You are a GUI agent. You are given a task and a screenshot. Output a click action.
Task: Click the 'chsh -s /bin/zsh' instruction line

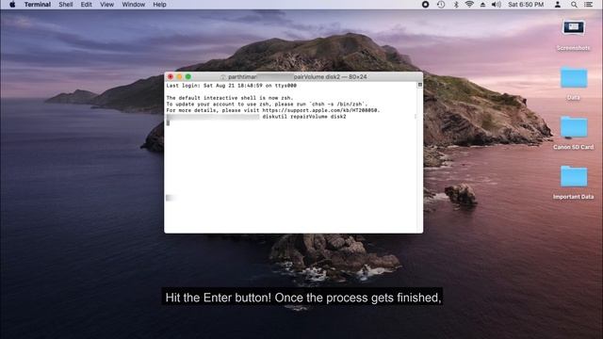click(x=267, y=105)
